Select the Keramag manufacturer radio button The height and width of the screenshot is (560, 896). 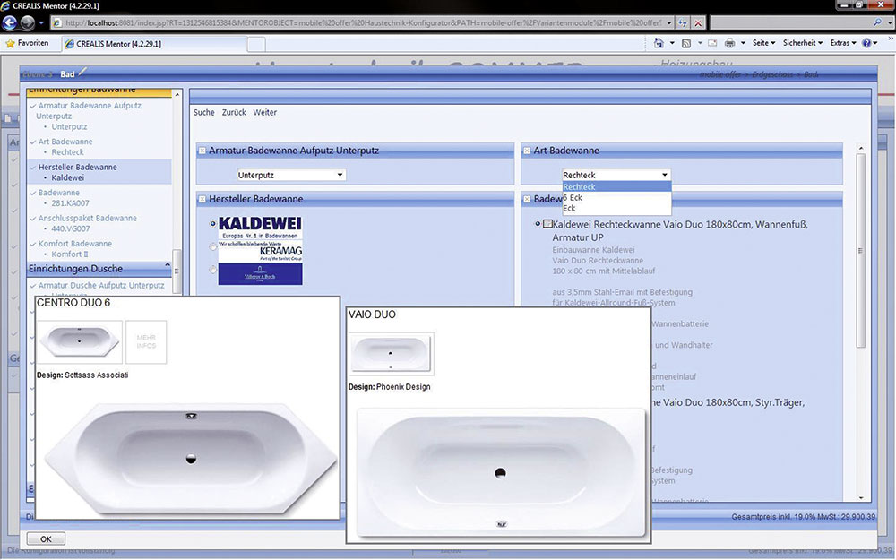click(x=213, y=247)
